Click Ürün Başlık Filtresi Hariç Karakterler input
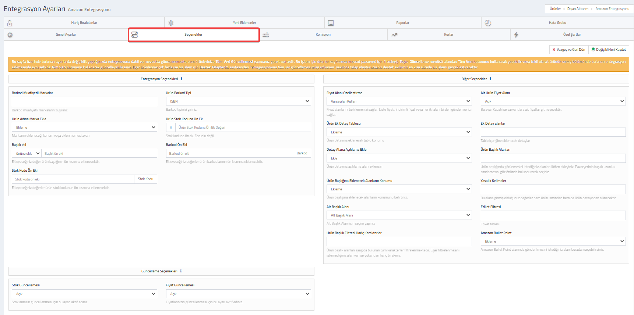 [399, 241]
